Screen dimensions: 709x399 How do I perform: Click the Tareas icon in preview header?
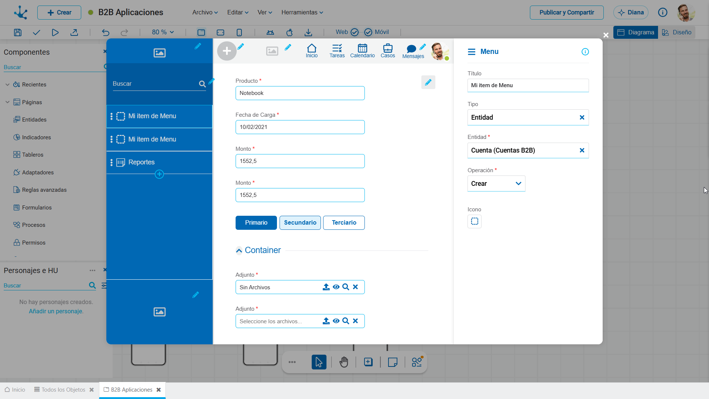[337, 51]
